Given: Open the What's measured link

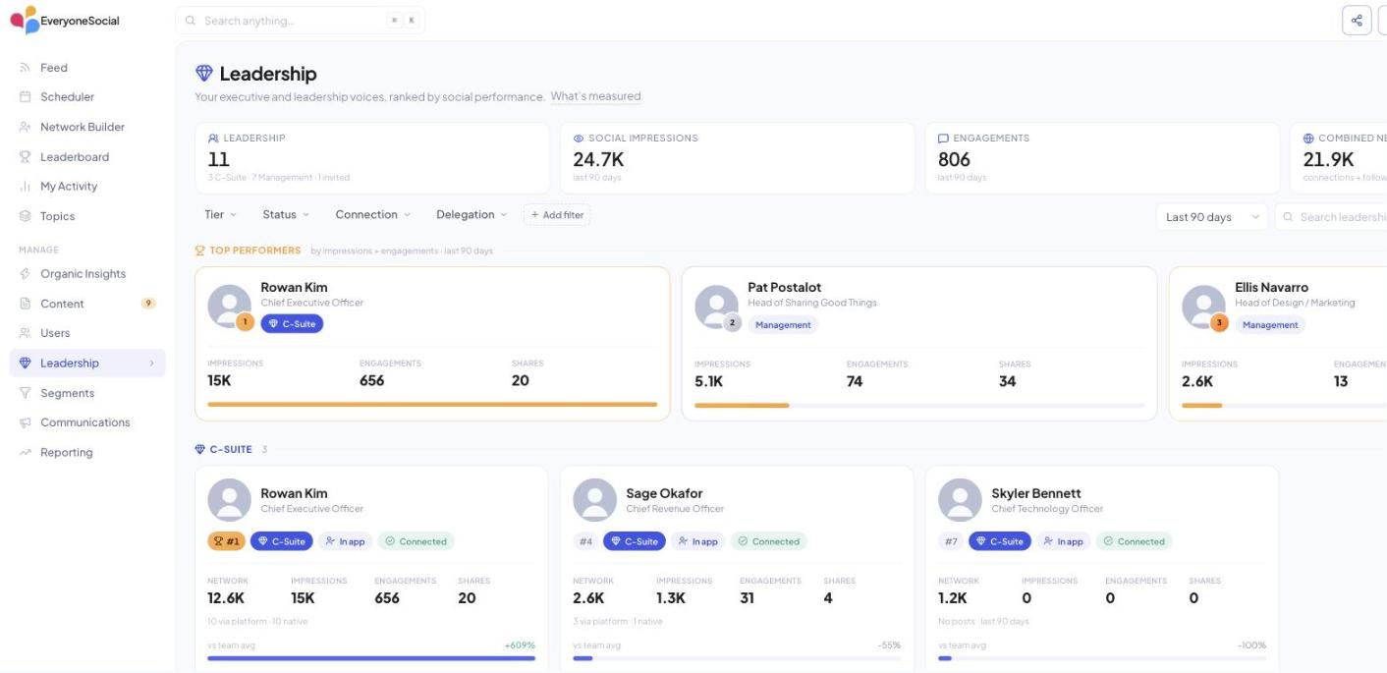Looking at the screenshot, I should point(595,96).
